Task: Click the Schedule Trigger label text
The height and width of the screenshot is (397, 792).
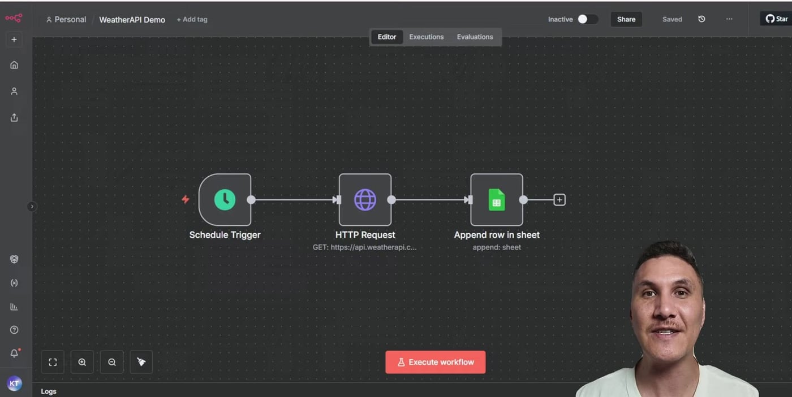Action: [x=225, y=235]
